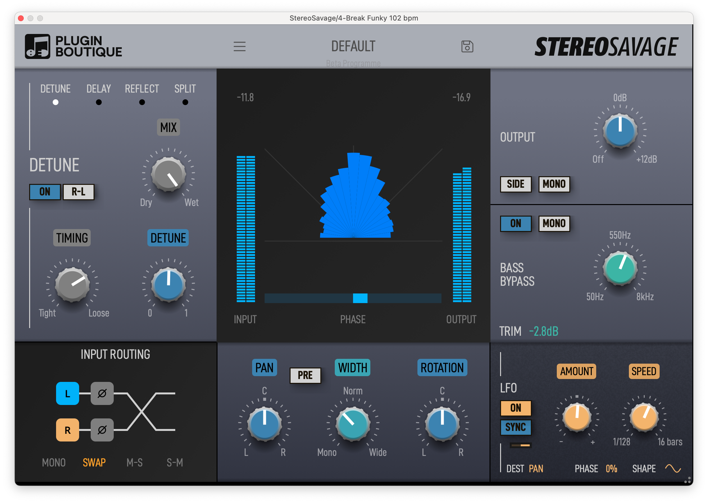This screenshot has height=503, width=708.
Task: Toggle phase invert on the L channel
Action: pyautogui.click(x=102, y=394)
